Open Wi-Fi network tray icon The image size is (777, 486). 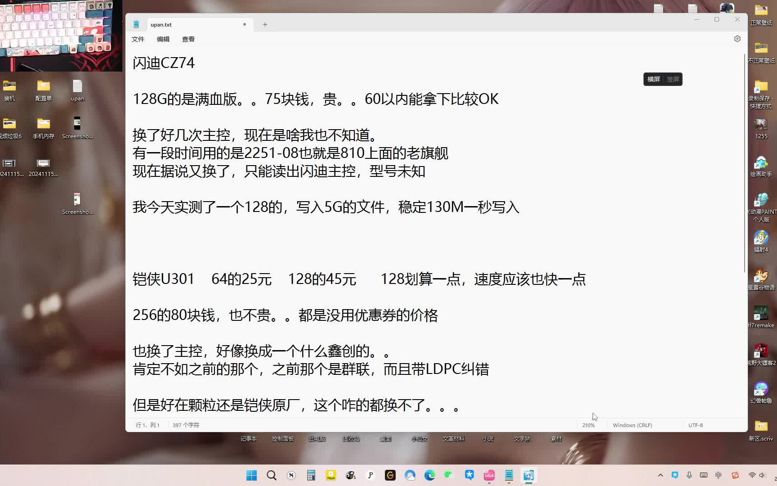pos(752,475)
